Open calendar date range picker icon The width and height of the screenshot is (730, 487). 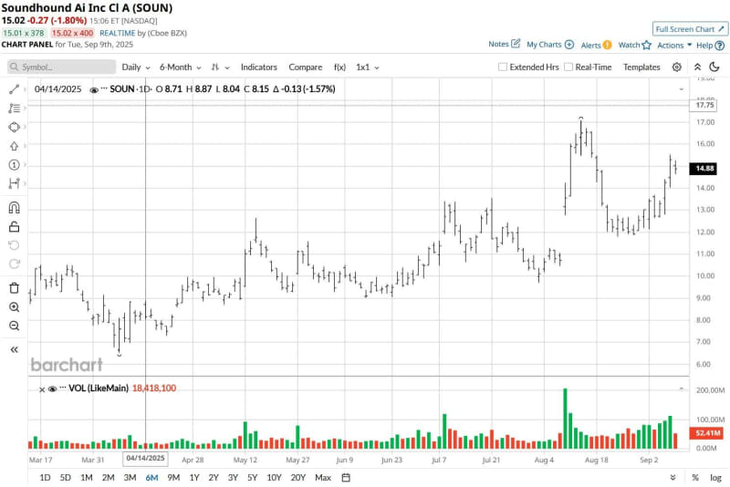point(671,478)
